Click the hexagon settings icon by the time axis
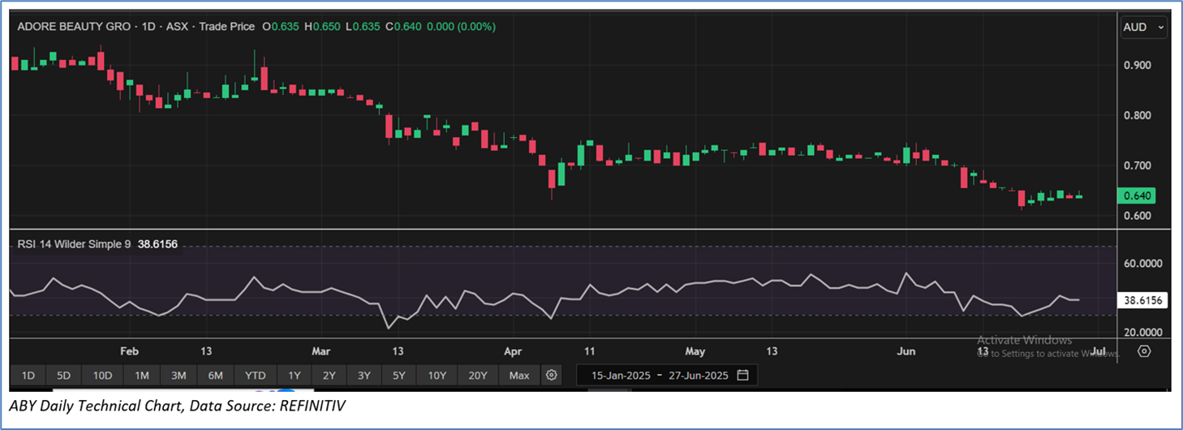This screenshot has width=1183, height=430. point(1144,351)
